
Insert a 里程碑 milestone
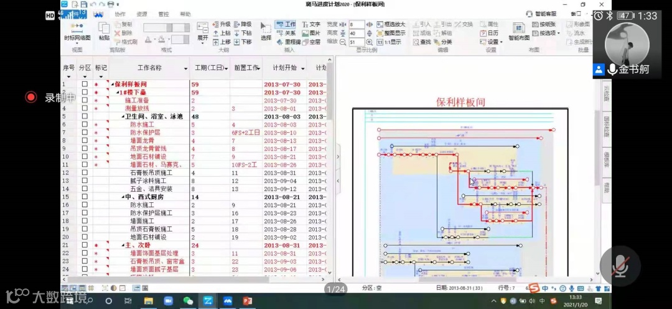288,42
